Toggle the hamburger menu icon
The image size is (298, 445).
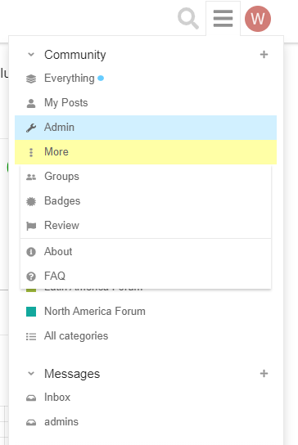223,19
